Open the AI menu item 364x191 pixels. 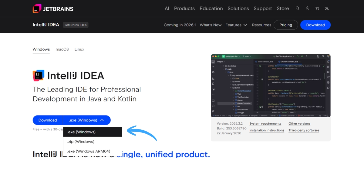[x=167, y=8]
